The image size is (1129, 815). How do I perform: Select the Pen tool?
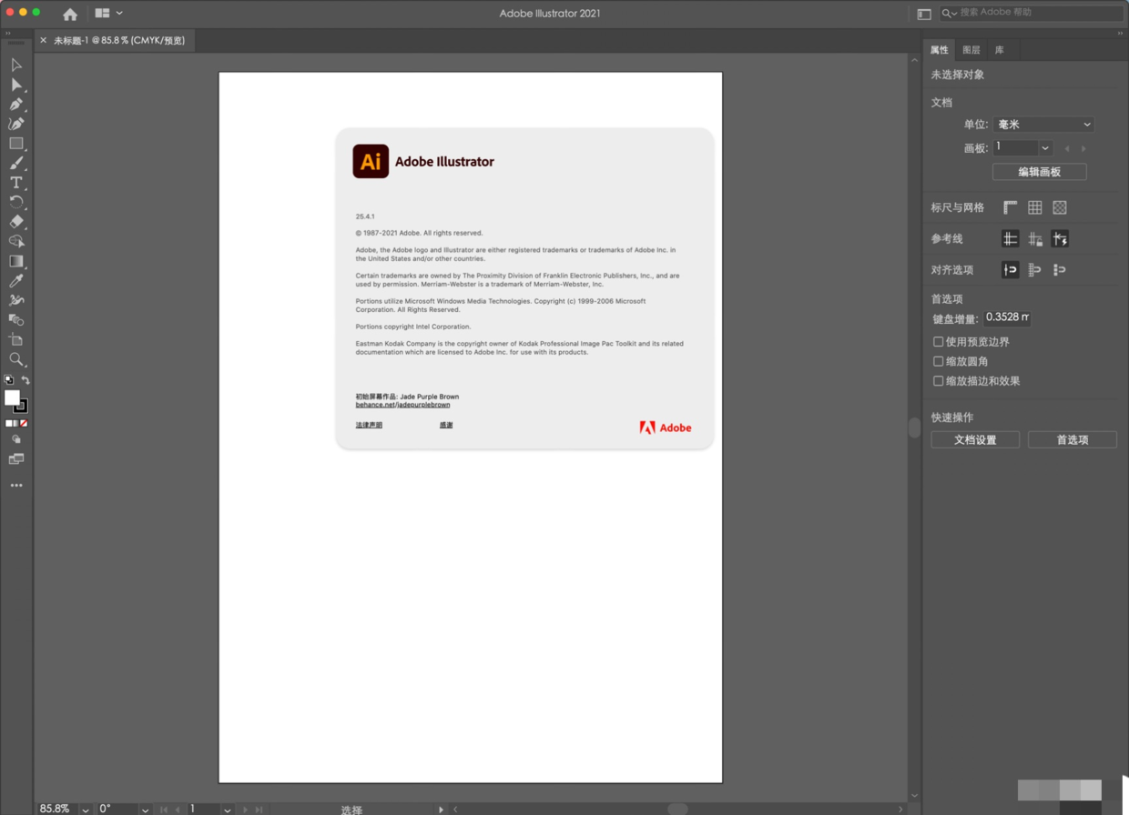click(x=16, y=105)
